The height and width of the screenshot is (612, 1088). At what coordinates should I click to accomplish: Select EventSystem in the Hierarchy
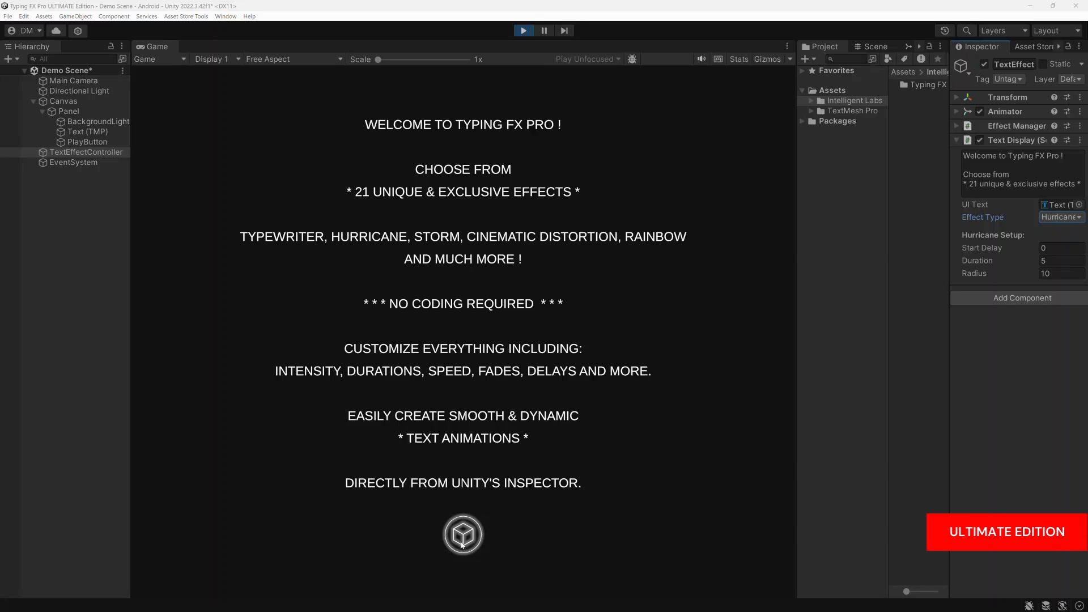click(73, 163)
